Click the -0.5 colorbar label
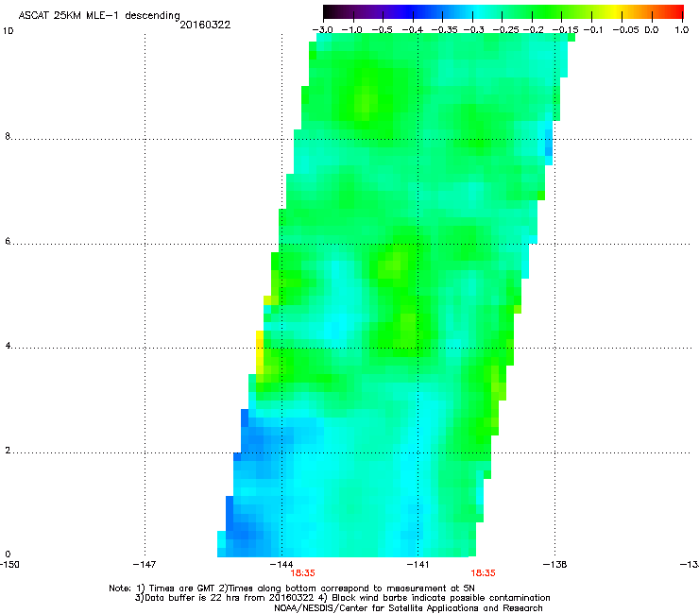The height and width of the screenshot is (614, 699). coord(382,30)
